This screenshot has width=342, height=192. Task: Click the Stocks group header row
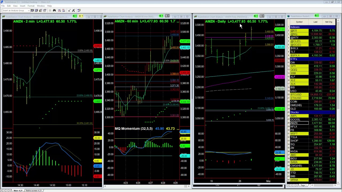click(312, 112)
